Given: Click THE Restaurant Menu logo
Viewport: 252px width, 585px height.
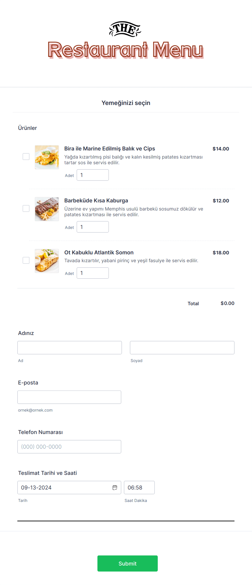Looking at the screenshot, I should [x=126, y=40].
